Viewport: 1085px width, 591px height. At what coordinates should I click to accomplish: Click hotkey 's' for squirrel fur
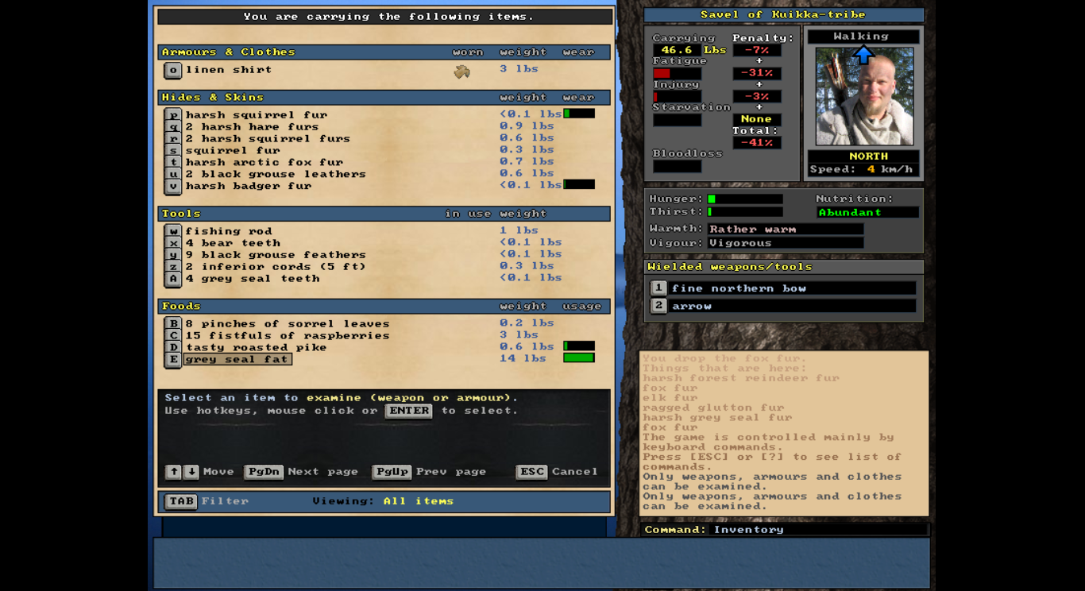click(x=173, y=150)
